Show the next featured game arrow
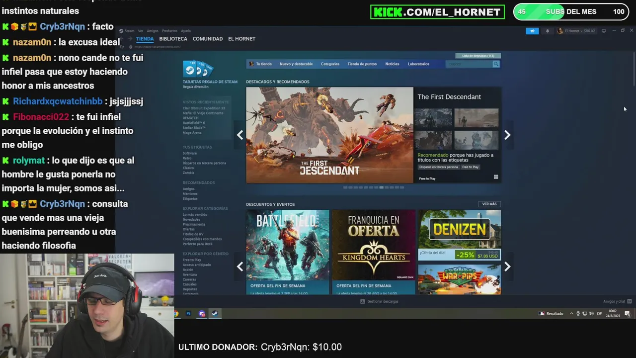 pyautogui.click(x=507, y=135)
